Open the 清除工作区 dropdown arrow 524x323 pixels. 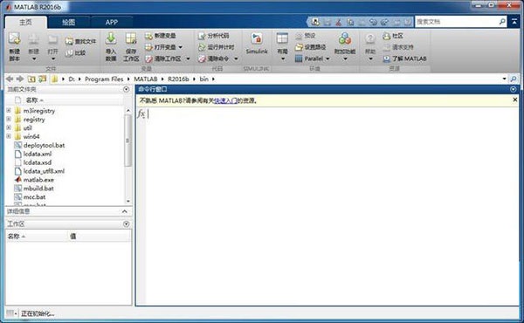(188, 58)
